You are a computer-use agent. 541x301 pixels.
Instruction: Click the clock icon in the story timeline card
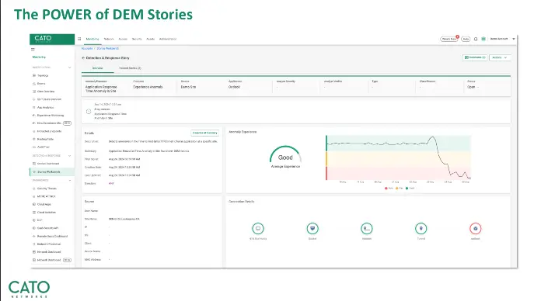(89, 111)
